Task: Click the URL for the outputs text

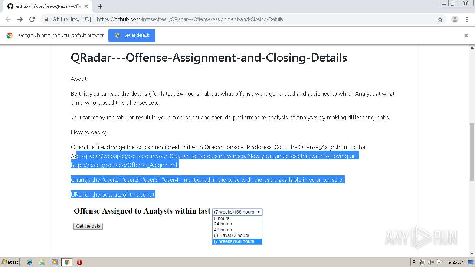Action: (113, 194)
